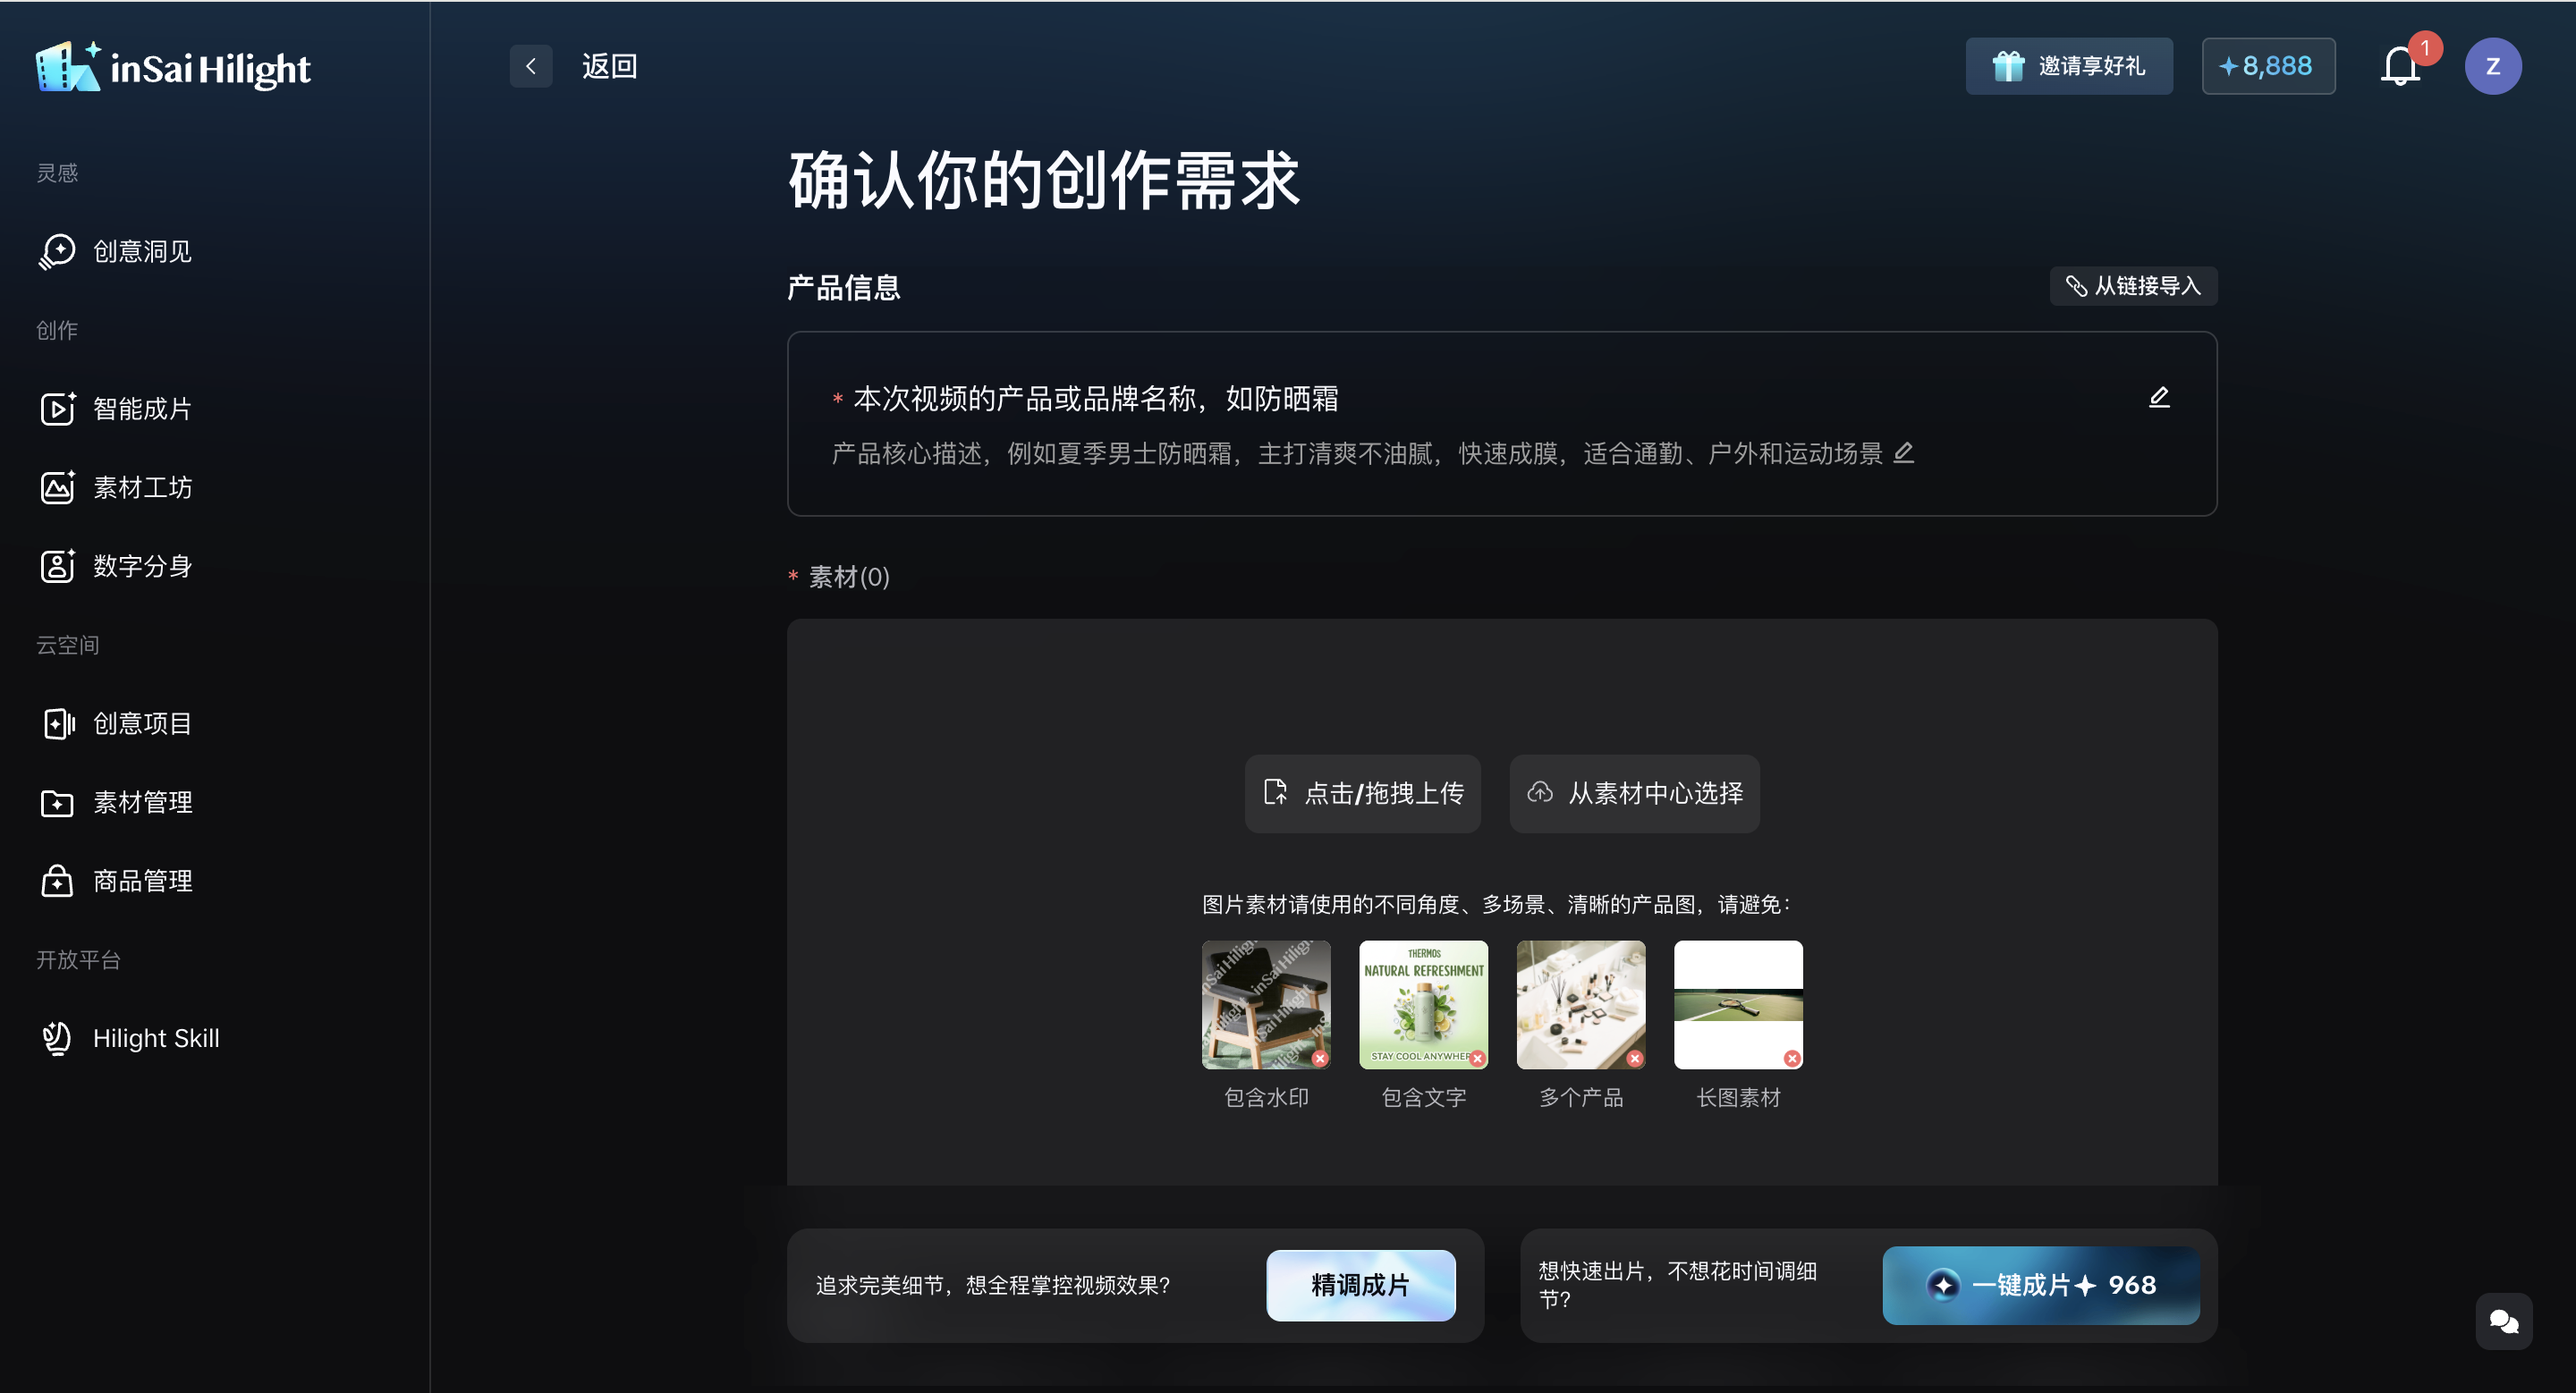2576x1393 pixels.
Task: Click the 素材(0) label
Action: coord(848,577)
